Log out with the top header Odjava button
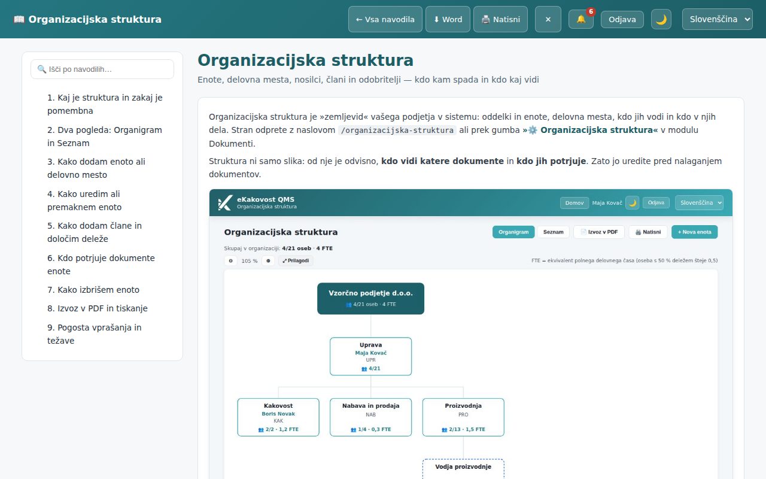The height and width of the screenshot is (479, 766). [x=622, y=19]
